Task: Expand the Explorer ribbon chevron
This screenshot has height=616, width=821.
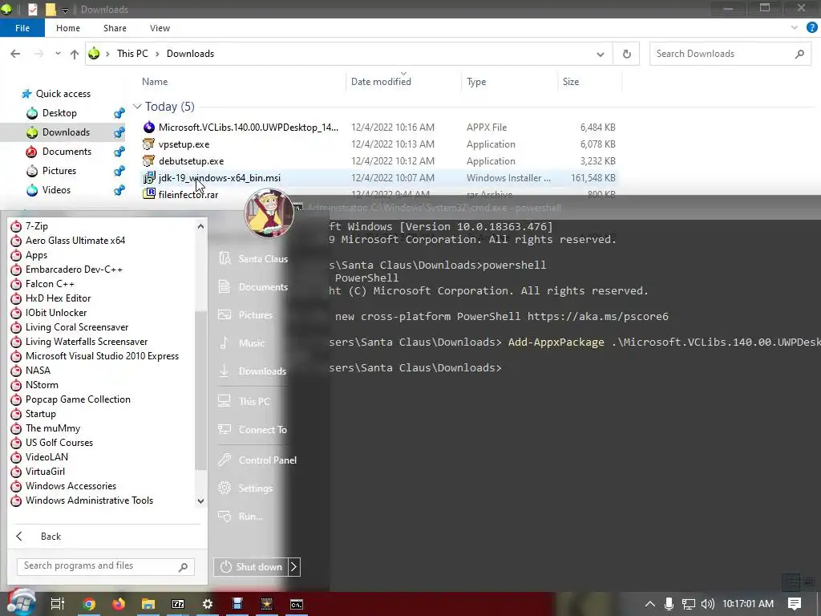Action: (x=795, y=28)
